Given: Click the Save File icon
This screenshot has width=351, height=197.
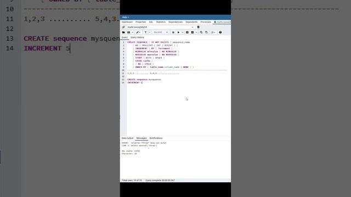Looking at the screenshot, I should pos(128,32).
